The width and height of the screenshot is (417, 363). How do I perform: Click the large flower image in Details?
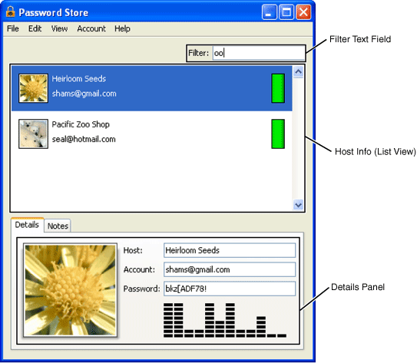(70, 290)
